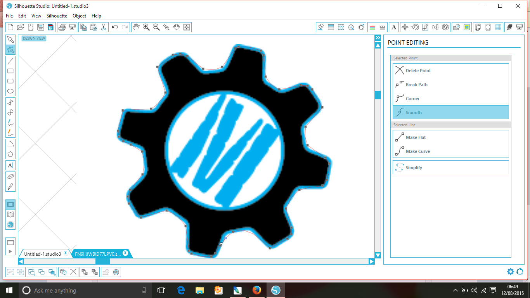Open the View menu
The image size is (530, 298).
[36, 16]
